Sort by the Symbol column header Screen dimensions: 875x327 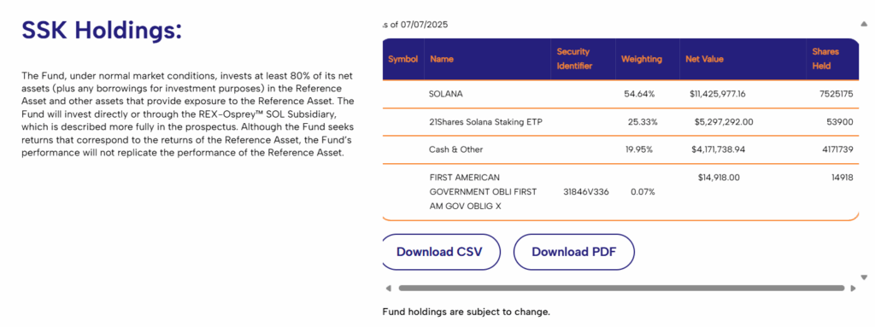[x=403, y=59]
